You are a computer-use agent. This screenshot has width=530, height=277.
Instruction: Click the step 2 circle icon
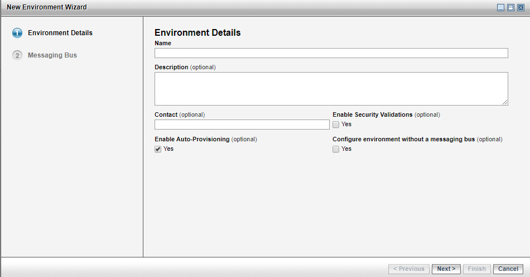17,55
